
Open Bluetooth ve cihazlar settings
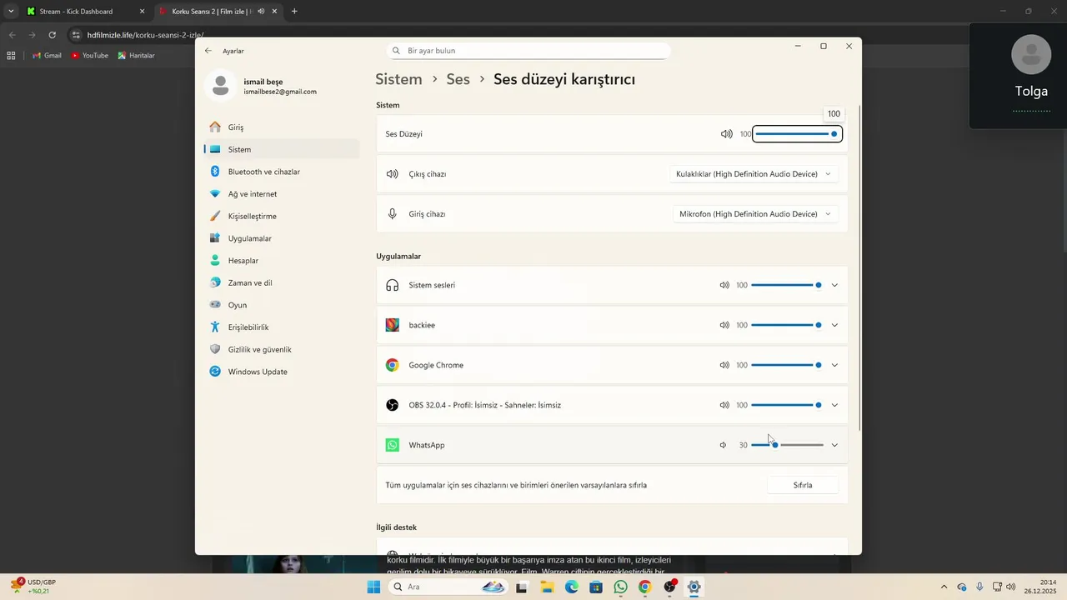[263, 172]
